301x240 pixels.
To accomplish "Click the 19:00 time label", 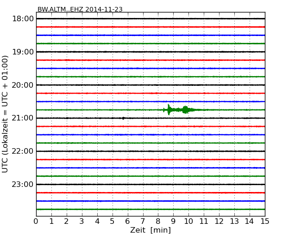I will point(23,52).
